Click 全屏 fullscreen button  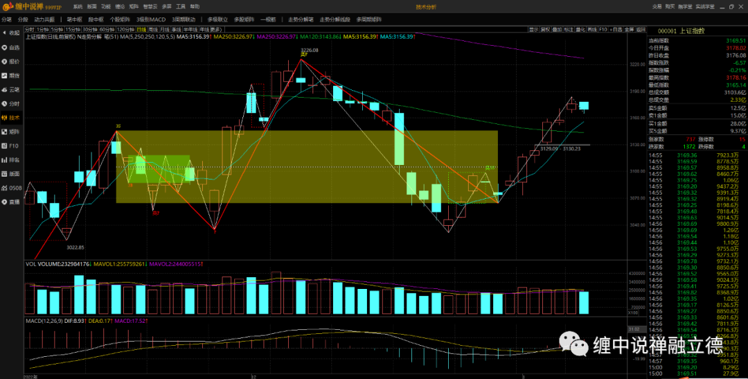pos(629,30)
